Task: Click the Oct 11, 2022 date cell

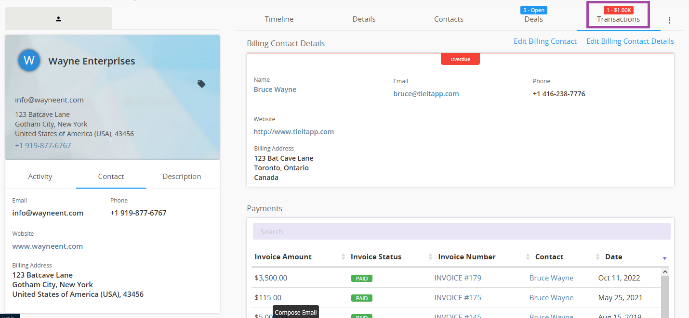Action: tap(620, 278)
